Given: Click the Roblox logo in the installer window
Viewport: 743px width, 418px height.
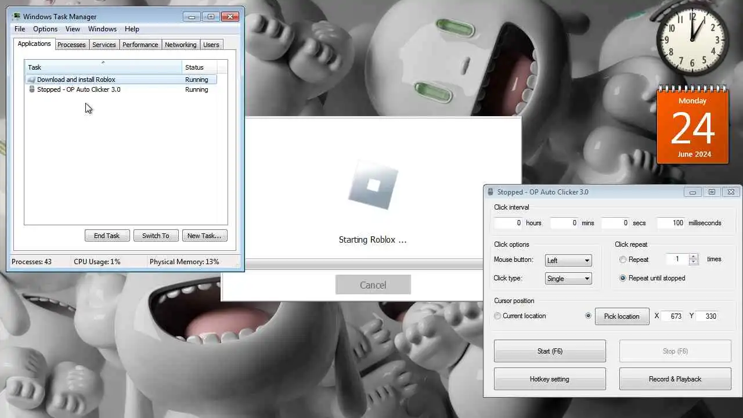Looking at the screenshot, I should coord(373,185).
